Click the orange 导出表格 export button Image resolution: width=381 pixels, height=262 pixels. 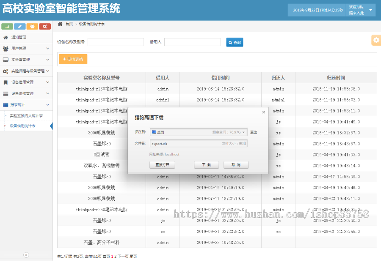(73, 59)
